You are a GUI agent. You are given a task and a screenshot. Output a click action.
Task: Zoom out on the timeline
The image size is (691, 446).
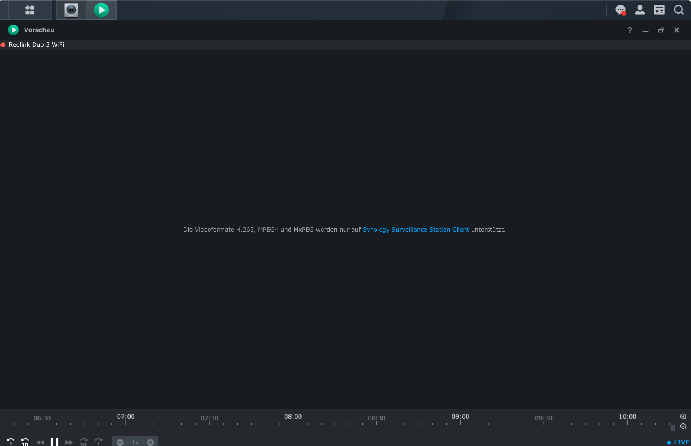click(683, 427)
